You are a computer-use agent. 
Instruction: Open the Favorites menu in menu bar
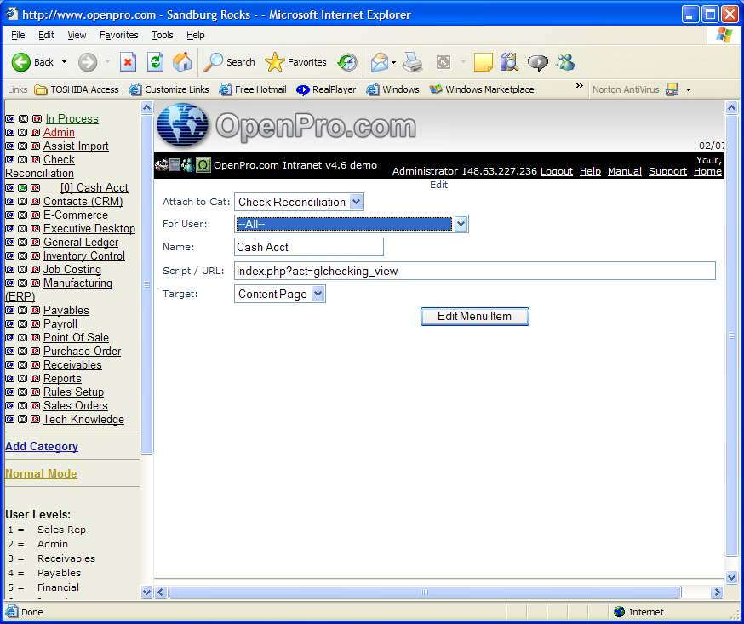coord(118,35)
